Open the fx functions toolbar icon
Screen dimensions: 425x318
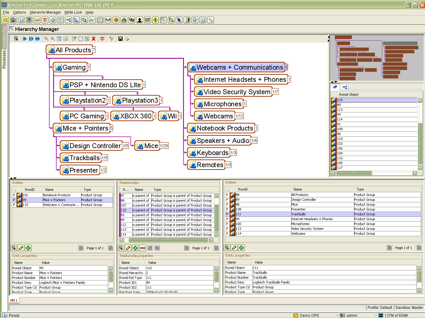click(x=100, y=20)
